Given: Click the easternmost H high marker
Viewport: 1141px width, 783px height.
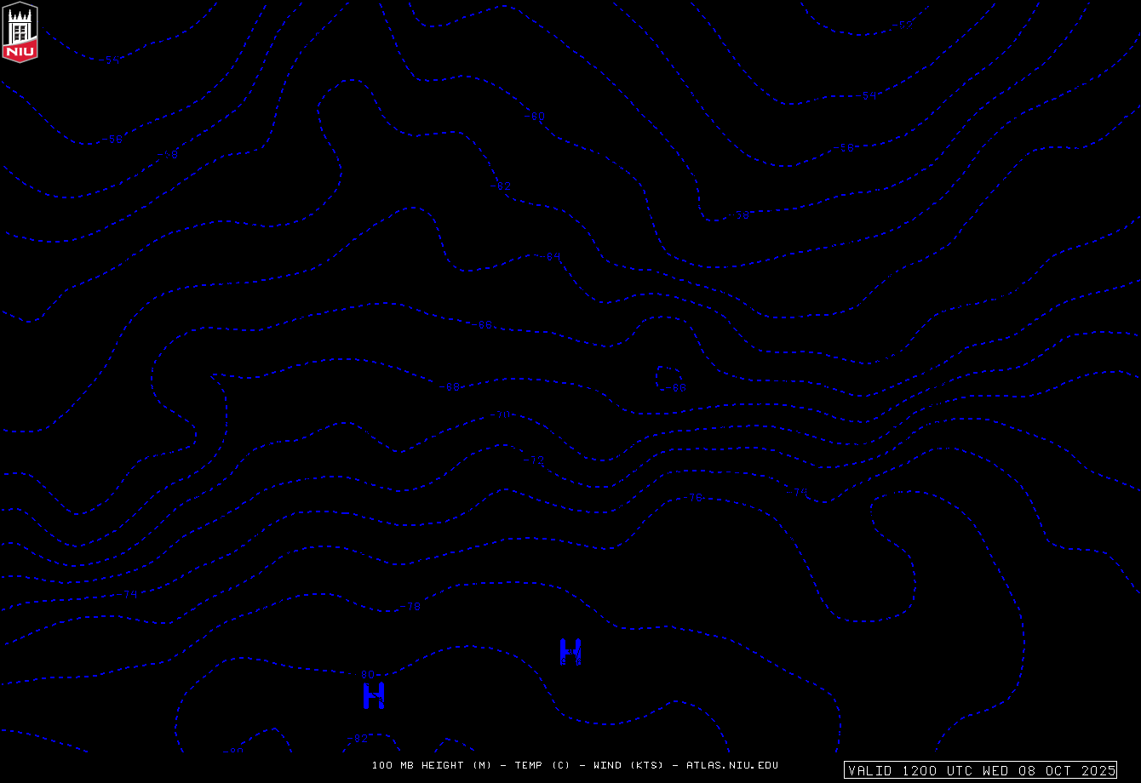Looking at the screenshot, I should [570, 651].
